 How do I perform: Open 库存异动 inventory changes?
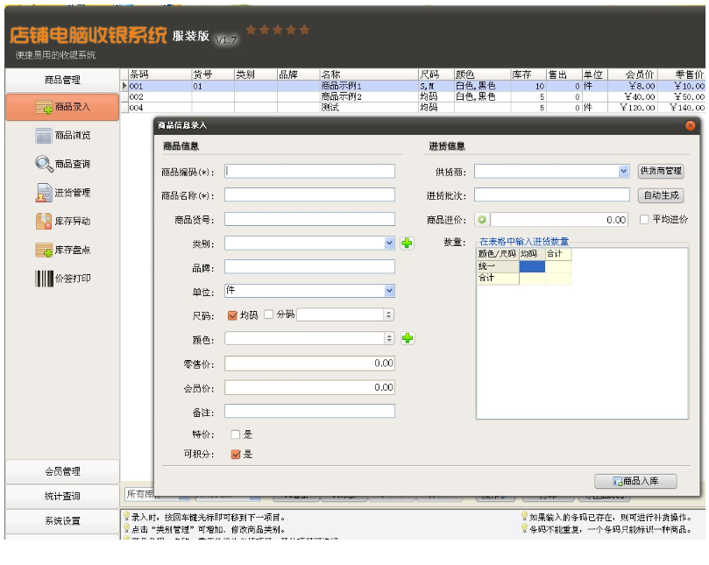click(x=62, y=222)
